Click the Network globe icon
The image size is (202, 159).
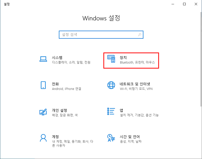click(111, 85)
